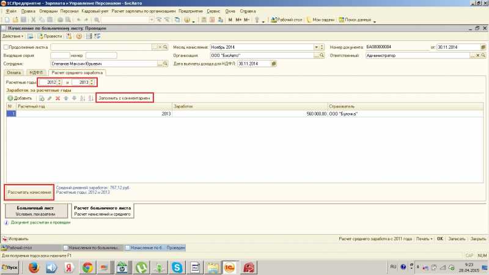Switch to the НДФЛ tab
This screenshot has width=489, height=275.
[x=36, y=72]
